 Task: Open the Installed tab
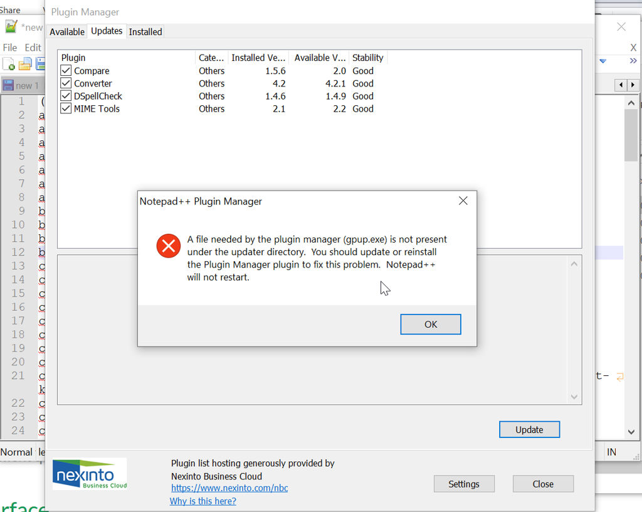[x=145, y=32]
